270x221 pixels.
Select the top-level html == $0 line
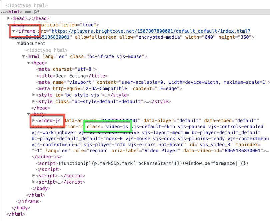click(x=21, y=12)
